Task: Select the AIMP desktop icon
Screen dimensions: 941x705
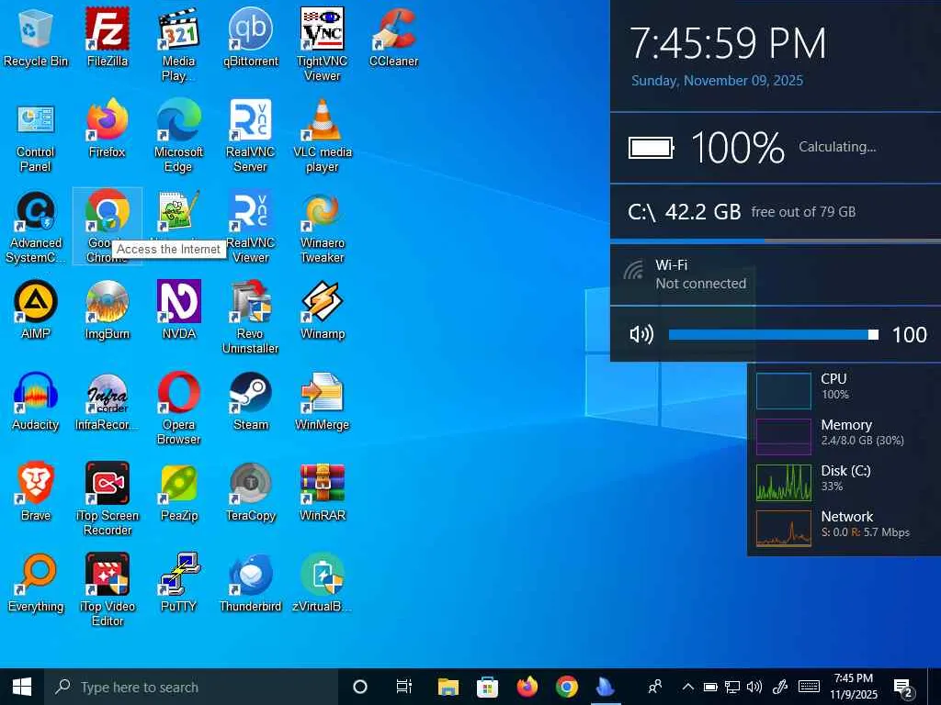Action: click(36, 310)
